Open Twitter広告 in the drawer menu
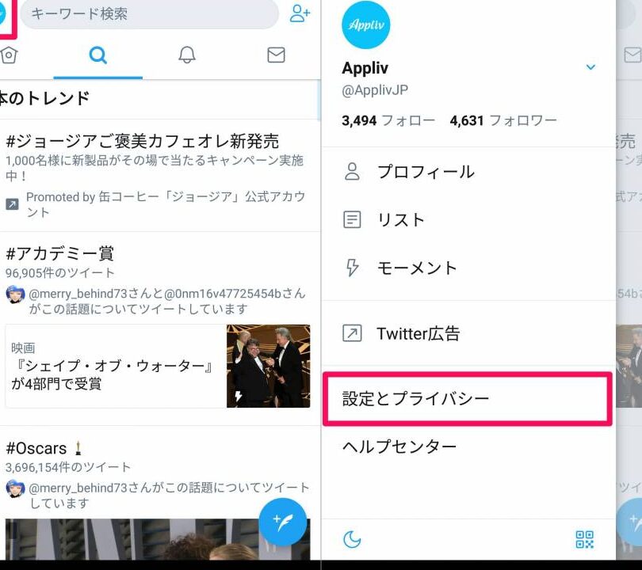The height and width of the screenshot is (570, 642). pos(468,333)
